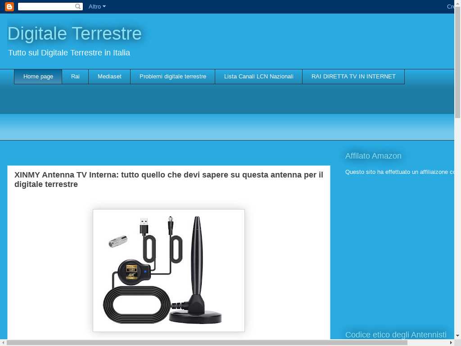Click 'Questo sito ha effettuato un affiliaizone' text
Screen dimensions: 461x346
click(396, 172)
